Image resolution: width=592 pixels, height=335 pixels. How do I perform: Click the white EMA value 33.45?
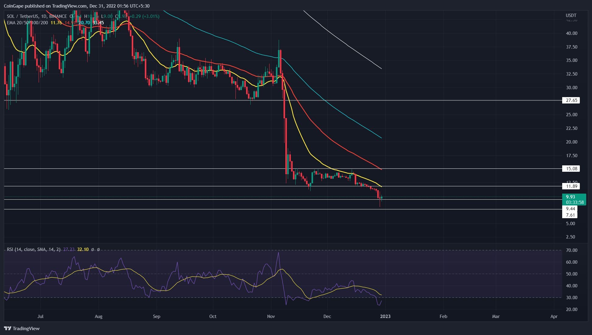tap(98, 23)
